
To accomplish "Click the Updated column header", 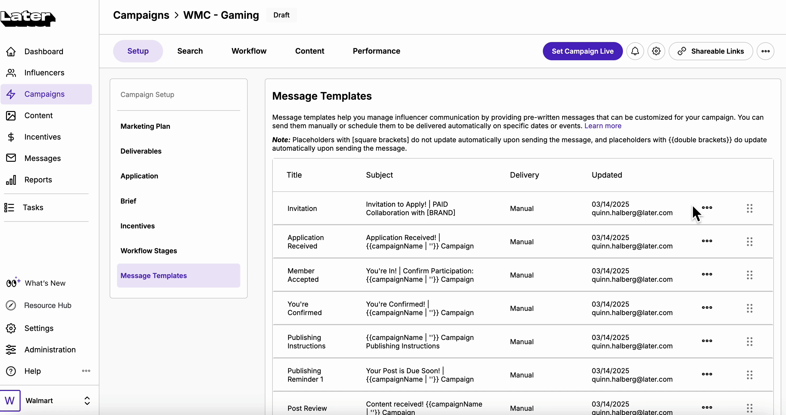I will click(607, 175).
